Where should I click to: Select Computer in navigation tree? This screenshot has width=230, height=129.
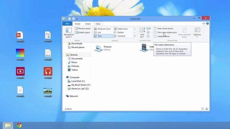pos(73,77)
